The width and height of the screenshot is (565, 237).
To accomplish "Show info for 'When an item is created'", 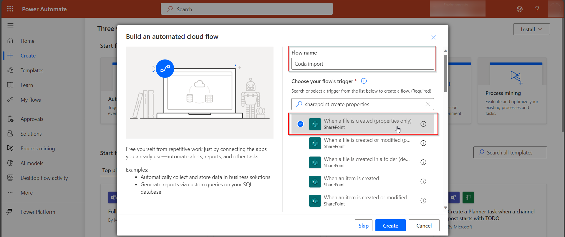I will click(x=423, y=181).
